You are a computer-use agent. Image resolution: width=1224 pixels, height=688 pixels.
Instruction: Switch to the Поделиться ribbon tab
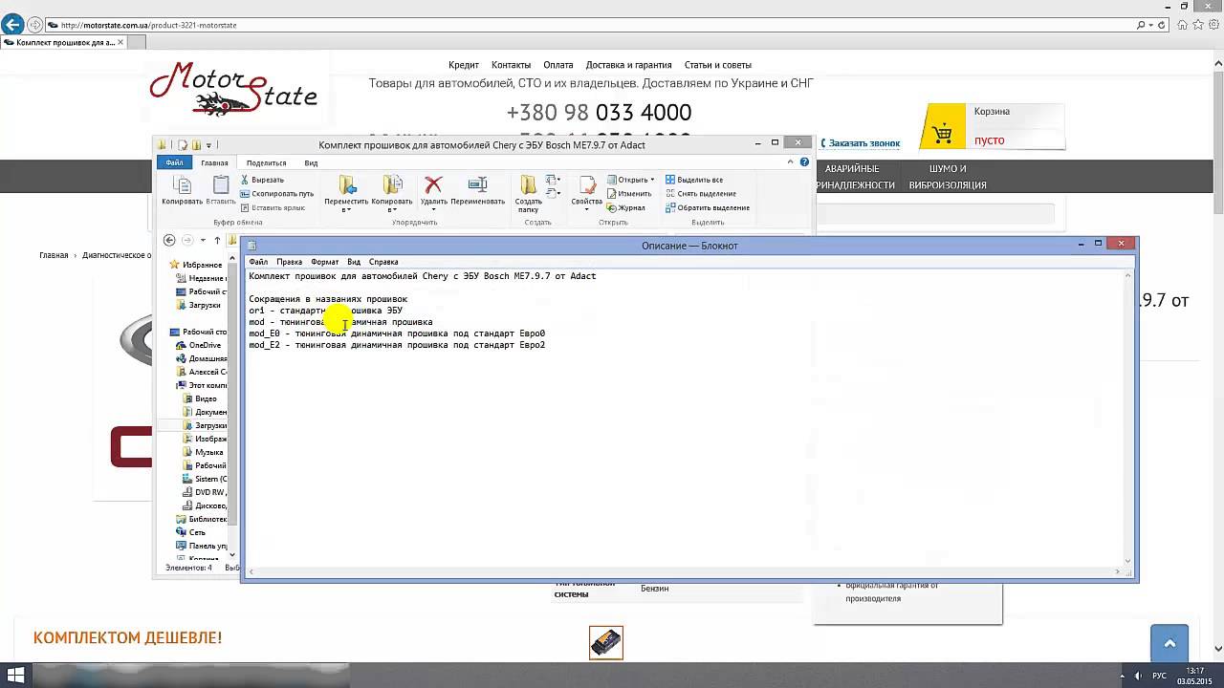point(266,162)
